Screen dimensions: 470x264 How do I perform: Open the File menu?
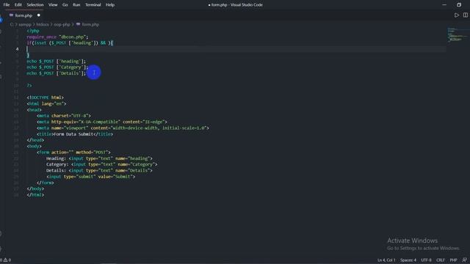point(7,5)
